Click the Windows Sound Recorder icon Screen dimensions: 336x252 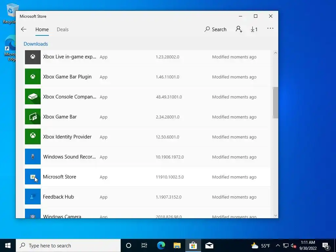[x=33, y=157]
